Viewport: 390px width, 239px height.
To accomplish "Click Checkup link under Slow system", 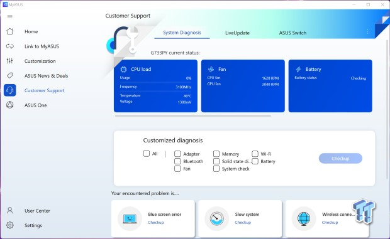I will [x=243, y=223].
